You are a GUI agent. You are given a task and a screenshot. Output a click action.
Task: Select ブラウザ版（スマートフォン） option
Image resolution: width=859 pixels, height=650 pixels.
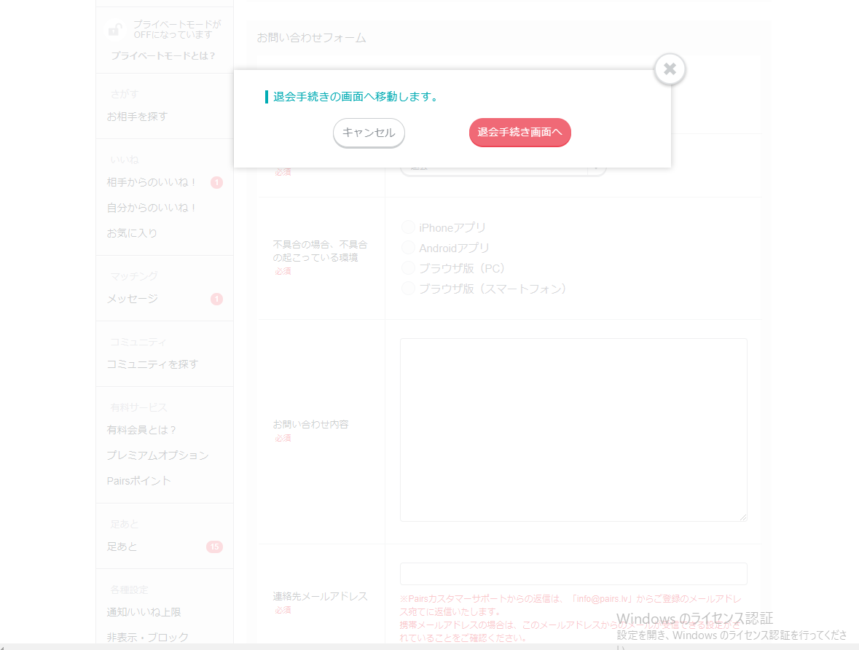click(x=408, y=288)
